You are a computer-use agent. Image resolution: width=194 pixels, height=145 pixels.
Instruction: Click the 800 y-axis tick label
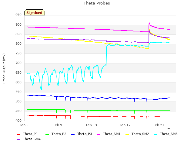pos(18,43)
